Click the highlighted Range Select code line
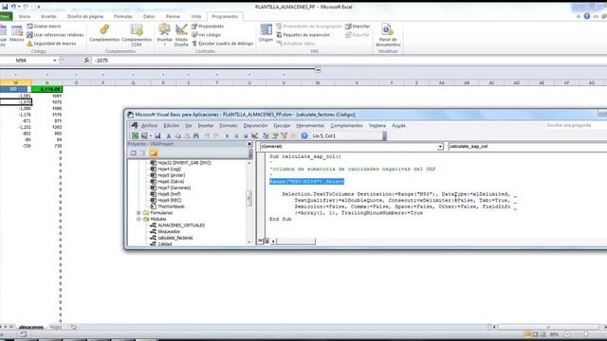The width and height of the screenshot is (607, 341). point(306,181)
